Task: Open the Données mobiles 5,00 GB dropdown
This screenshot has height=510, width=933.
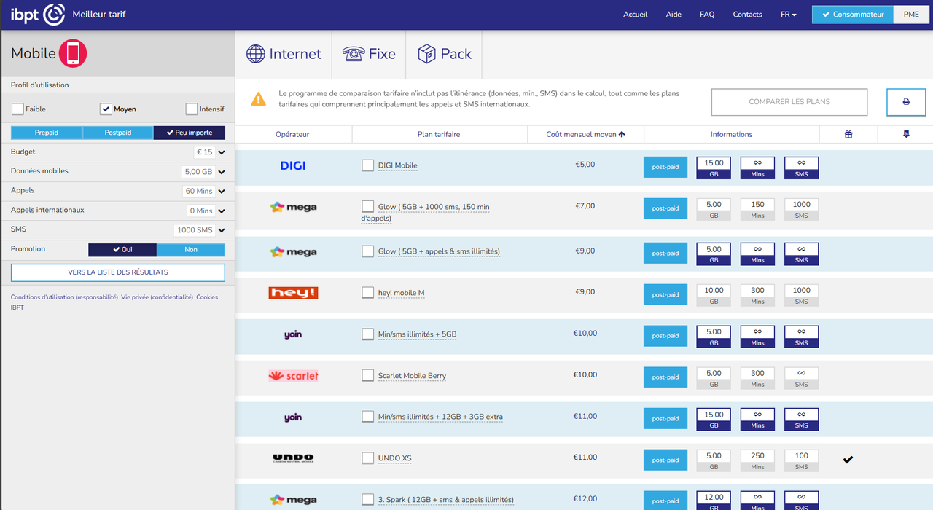Action: [x=203, y=172]
